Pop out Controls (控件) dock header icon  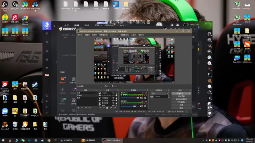pos(190,90)
